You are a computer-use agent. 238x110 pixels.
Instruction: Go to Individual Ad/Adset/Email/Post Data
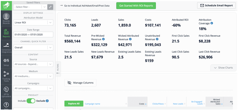click(x=85, y=6)
